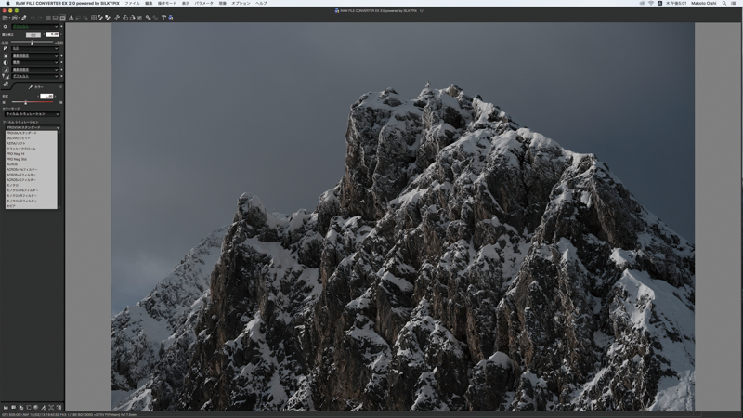Select クラシッククローム from the list
This screenshot has height=418, width=743.
pyautogui.click(x=32, y=149)
